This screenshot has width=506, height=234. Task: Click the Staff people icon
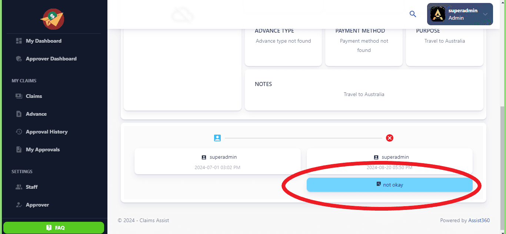point(19,187)
